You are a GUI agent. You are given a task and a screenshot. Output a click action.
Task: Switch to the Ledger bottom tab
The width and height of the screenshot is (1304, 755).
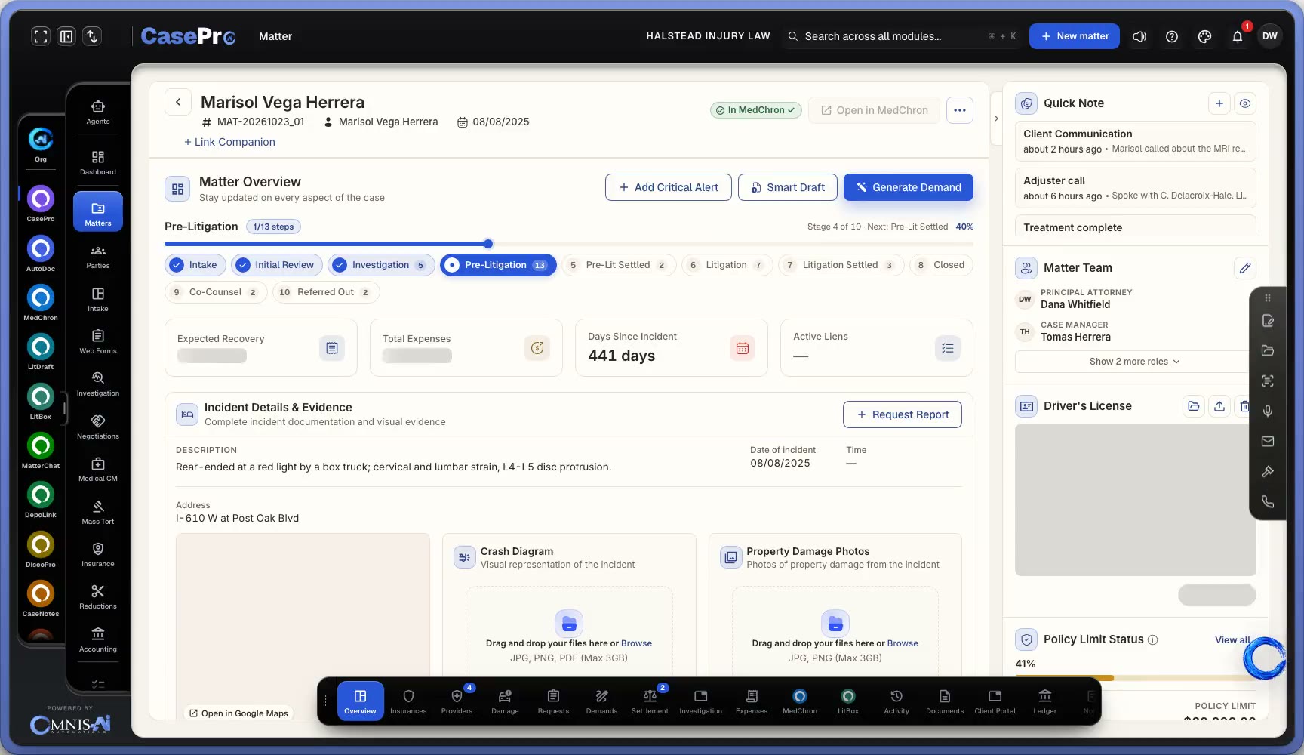(x=1044, y=701)
